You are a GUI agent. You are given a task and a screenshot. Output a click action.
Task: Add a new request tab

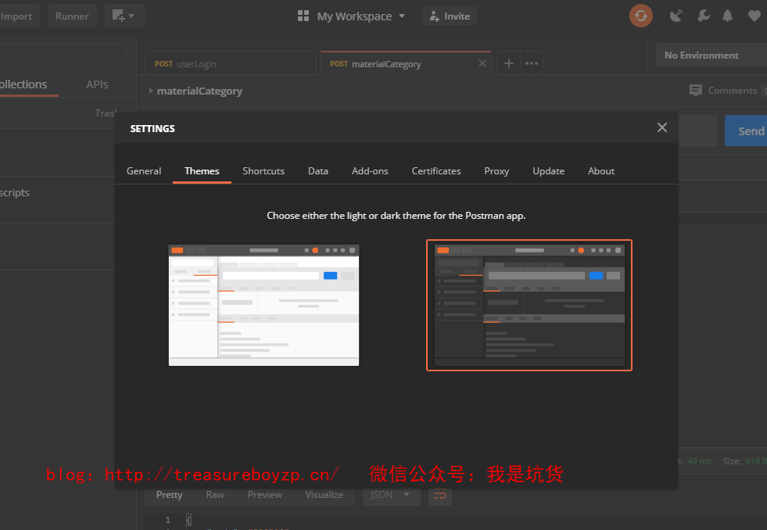tap(509, 63)
